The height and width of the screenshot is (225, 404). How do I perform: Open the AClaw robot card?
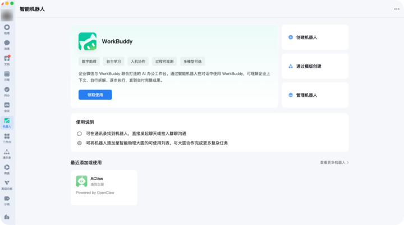pos(104,187)
